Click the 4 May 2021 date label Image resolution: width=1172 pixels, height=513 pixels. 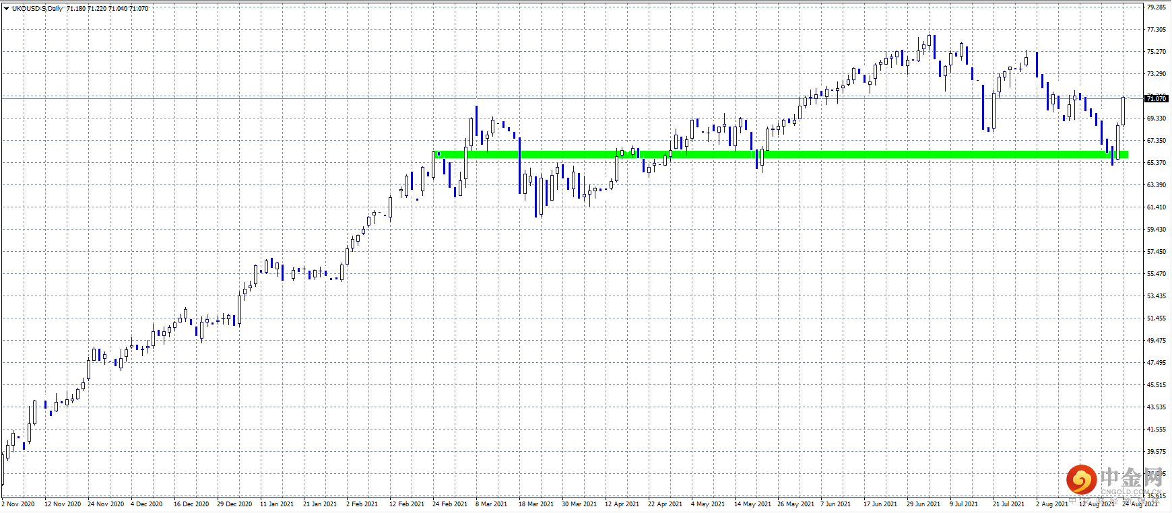pos(708,504)
